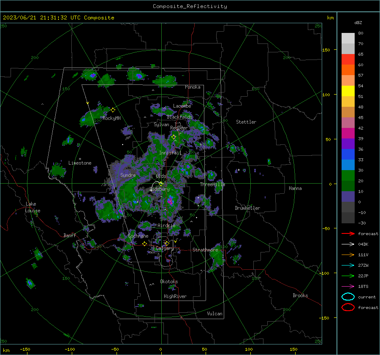
Task: Click the 04DK legend label
Action: coord(363,244)
